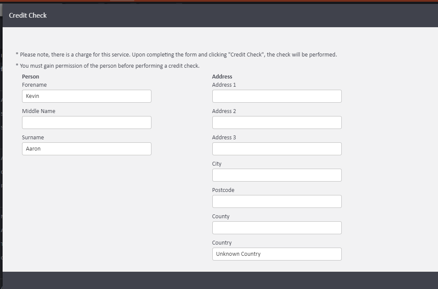
Task: Click the City text field
Action: 277,175
